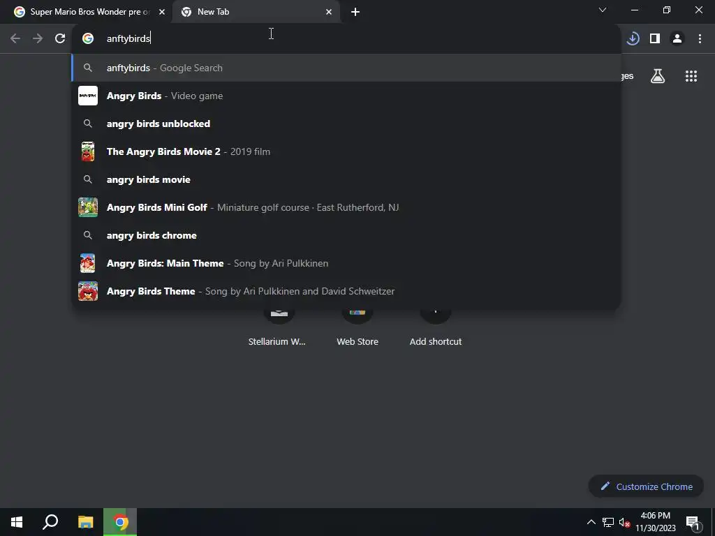Open the Search Labs flask icon

(658, 76)
